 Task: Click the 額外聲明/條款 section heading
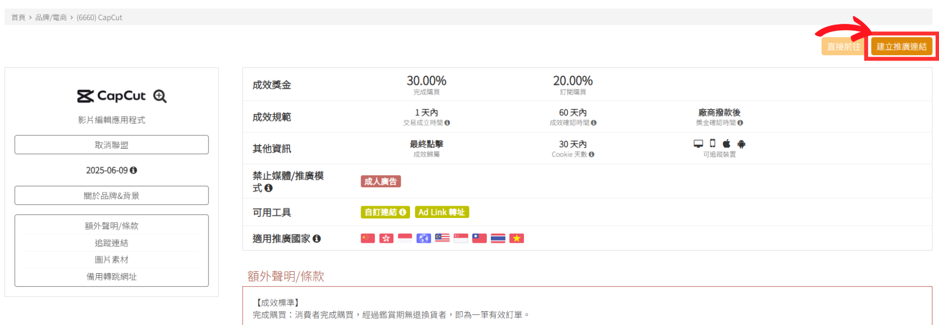(x=286, y=276)
